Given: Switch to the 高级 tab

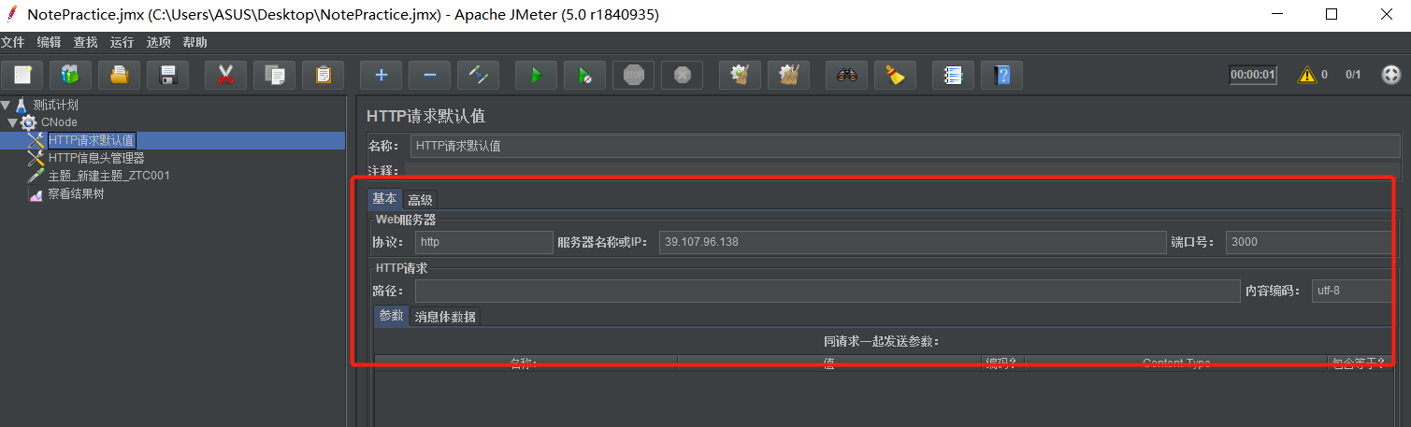Looking at the screenshot, I should click(x=420, y=200).
